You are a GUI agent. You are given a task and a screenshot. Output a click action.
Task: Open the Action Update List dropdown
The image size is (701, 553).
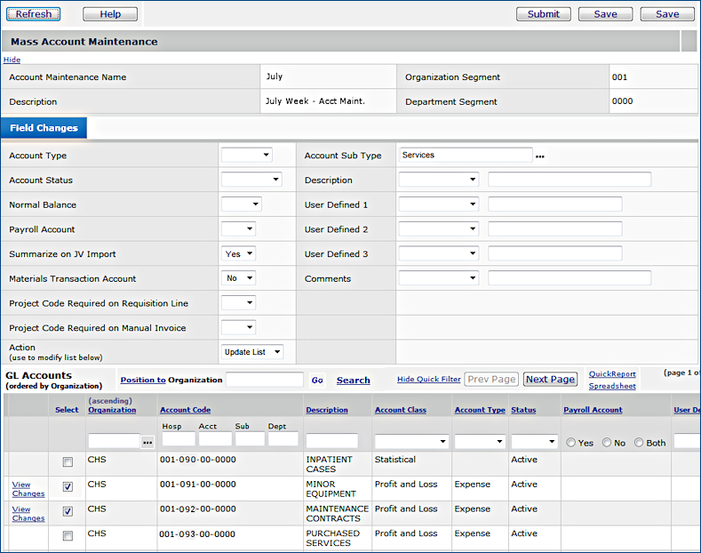coord(252,352)
